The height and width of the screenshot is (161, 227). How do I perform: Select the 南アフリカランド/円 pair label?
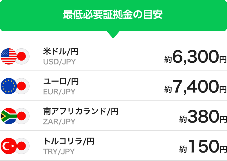pyautogui.click(x=80, y=111)
